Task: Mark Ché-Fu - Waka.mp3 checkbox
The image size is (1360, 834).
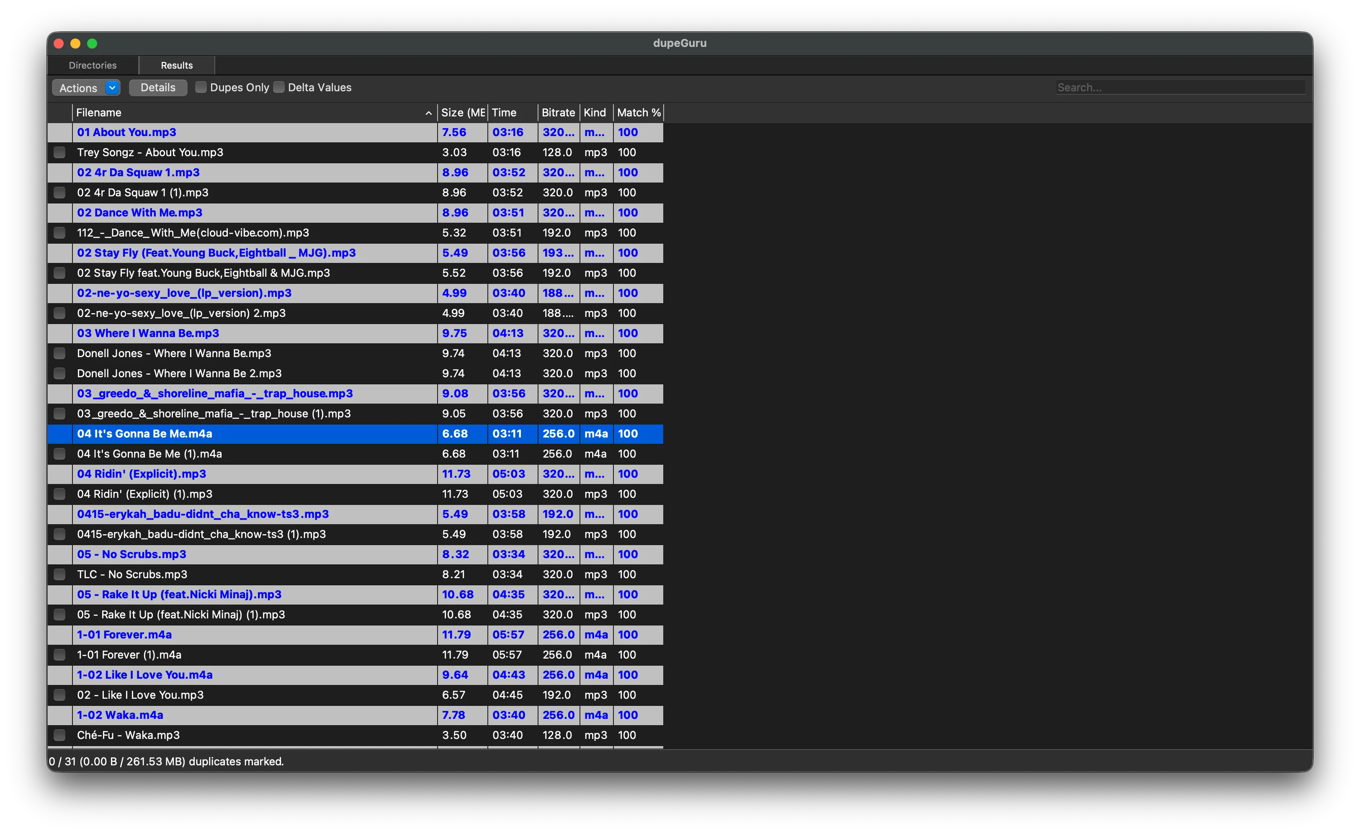Action: 59,735
